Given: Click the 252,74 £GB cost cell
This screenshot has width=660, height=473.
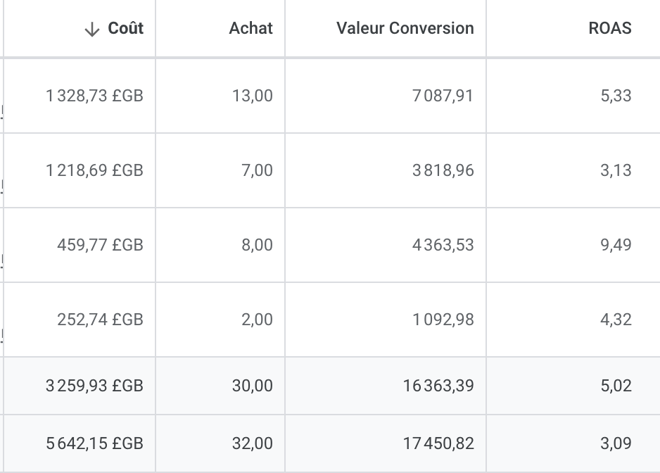Looking at the screenshot, I should point(100,320).
